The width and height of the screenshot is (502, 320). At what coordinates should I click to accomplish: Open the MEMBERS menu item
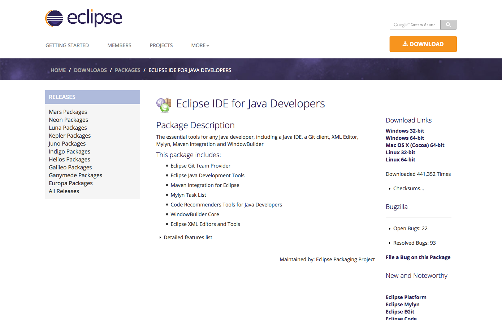pyautogui.click(x=119, y=45)
